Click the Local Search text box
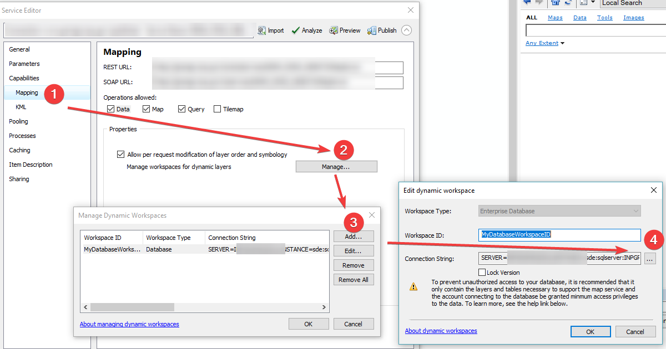The height and width of the screenshot is (349, 666). point(633,3)
